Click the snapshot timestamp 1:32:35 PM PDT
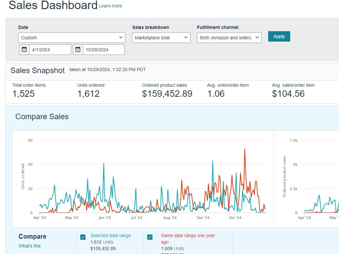The width and height of the screenshot is (339, 254). click(x=129, y=69)
